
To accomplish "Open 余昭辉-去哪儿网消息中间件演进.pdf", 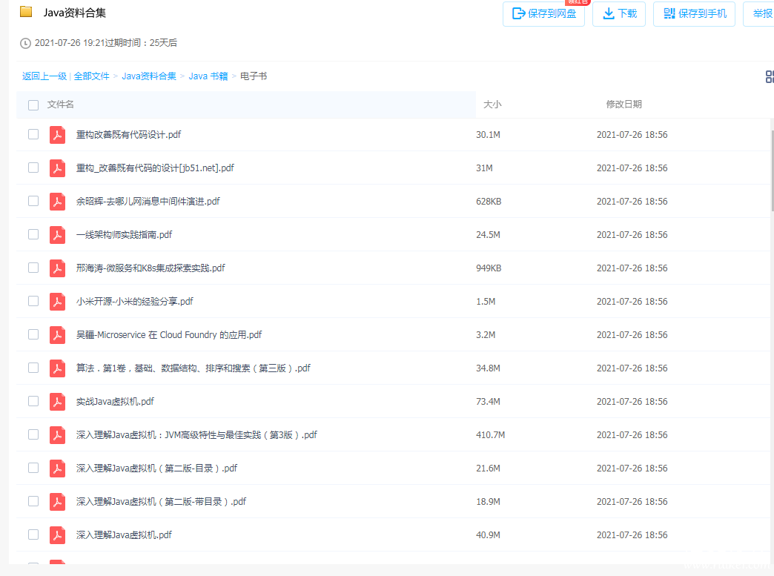I will click(x=148, y=202).
